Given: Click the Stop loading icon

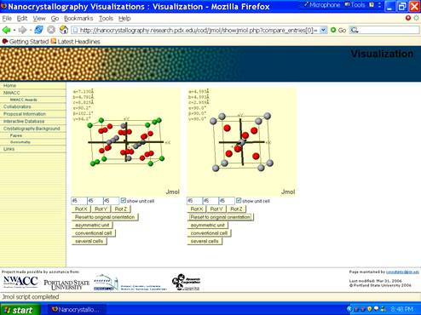Looking at the screenshot, I should pos(51,30).
